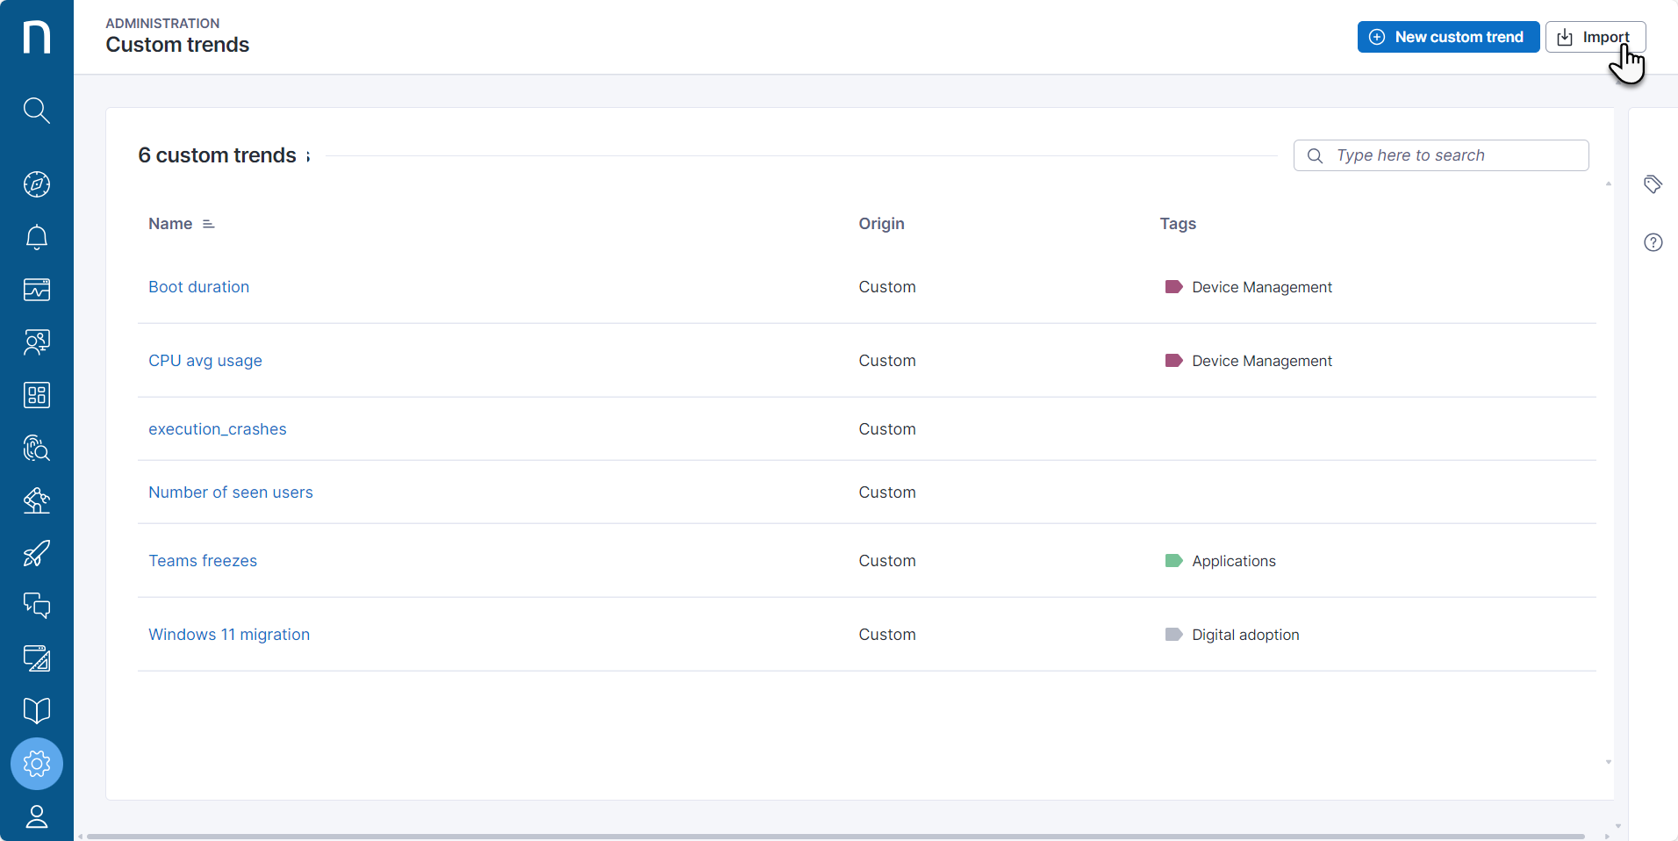
Task: Open the Nexthink logo home
Action: tap(36, 37)
